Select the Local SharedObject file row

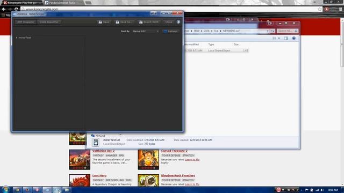(x=216, y=50)
